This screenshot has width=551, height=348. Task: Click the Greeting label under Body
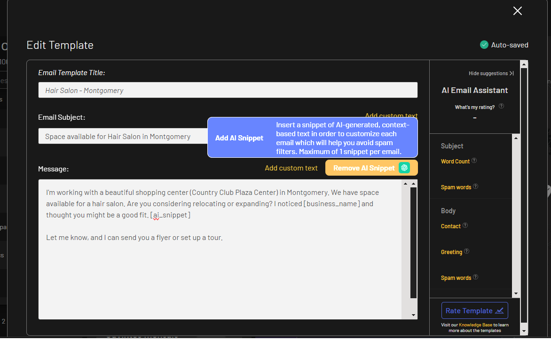(x=451, y=252)
